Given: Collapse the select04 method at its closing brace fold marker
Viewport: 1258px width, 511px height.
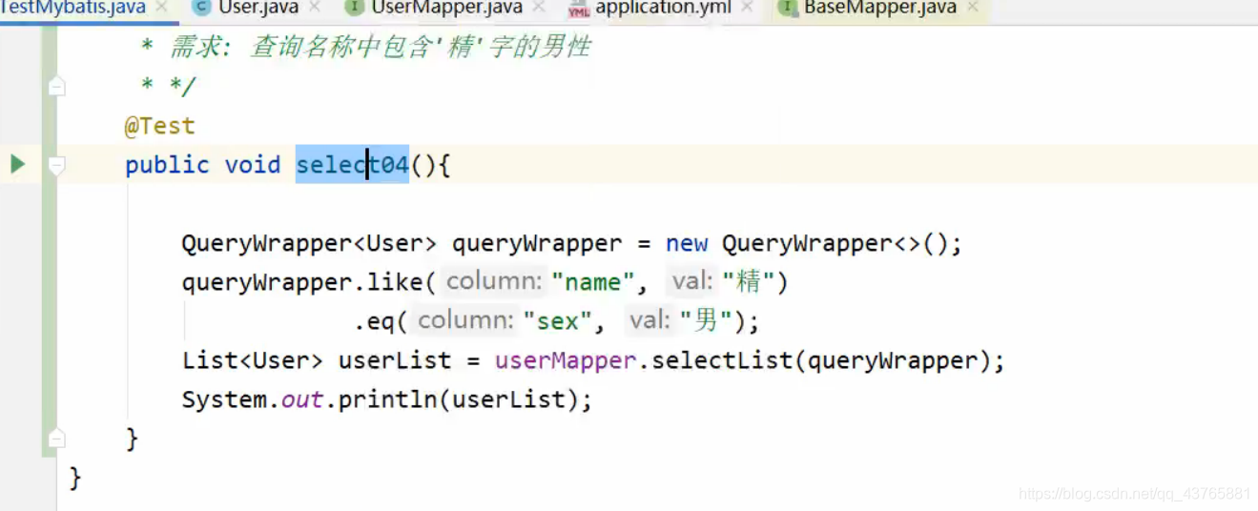Looking at the screenshot, I should coord(56,439).
